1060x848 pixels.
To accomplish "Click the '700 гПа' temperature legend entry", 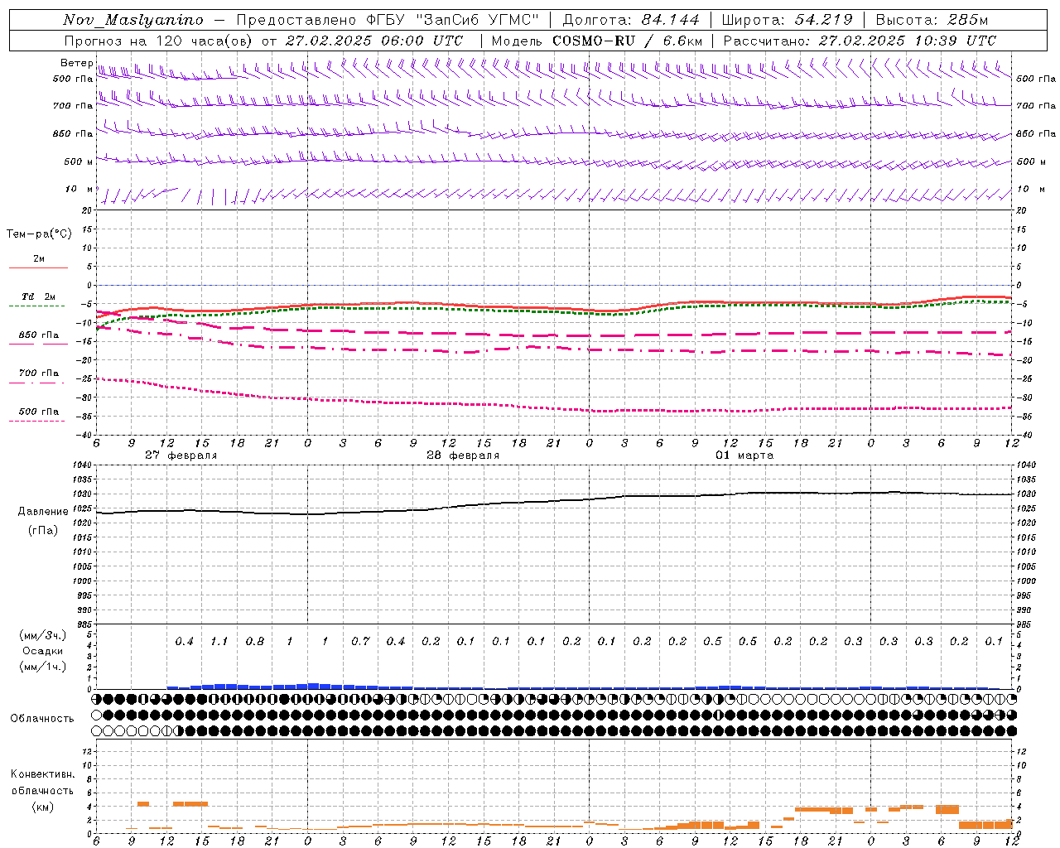I will (x=38, y=373).
